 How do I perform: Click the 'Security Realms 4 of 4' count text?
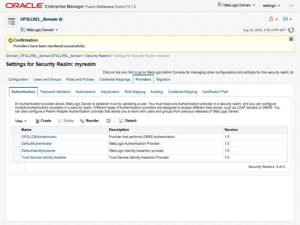[x=267, y=167]
